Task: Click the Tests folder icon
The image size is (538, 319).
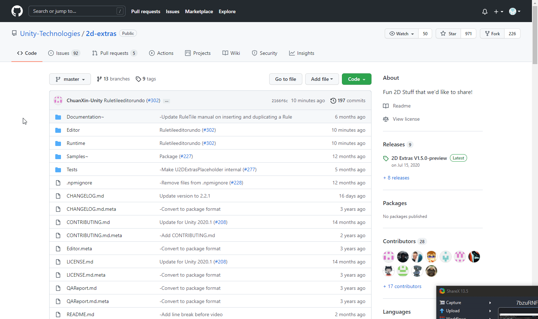Action: tap(58, 169)
